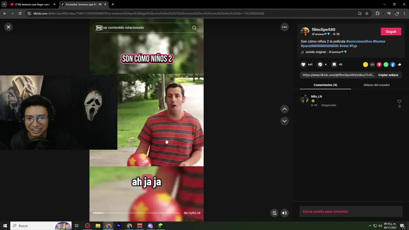The width and height of the screenshot is (409, 230).
Task: Reload the current page
Action: (20, 13)
